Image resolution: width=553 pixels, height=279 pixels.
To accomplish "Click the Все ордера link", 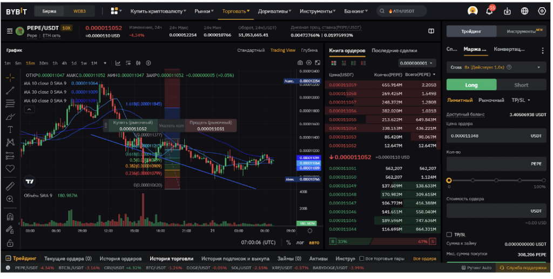I will (424, 258).
